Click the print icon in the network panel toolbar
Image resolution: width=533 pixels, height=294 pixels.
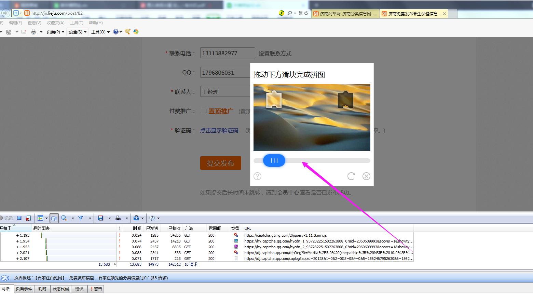click(118, 218)
